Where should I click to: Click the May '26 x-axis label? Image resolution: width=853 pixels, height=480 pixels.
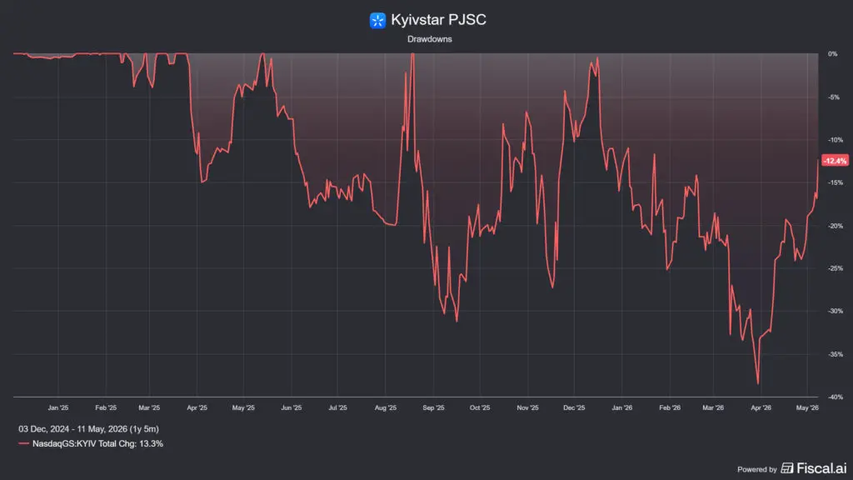(806, 407)
